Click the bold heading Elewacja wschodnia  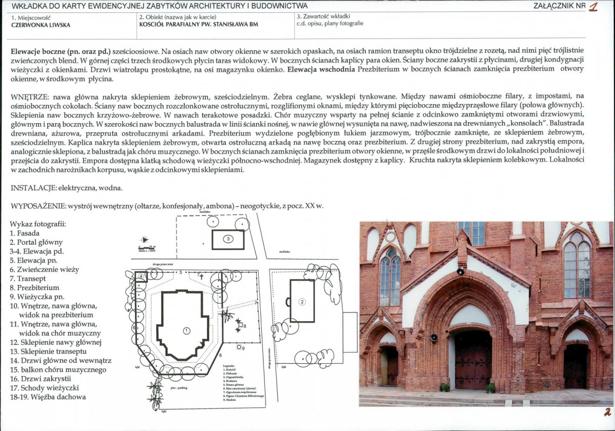[321, 69]
